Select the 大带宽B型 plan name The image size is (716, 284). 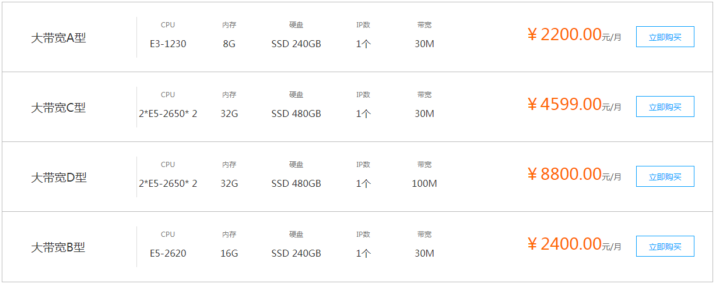[x=58, y=247]
